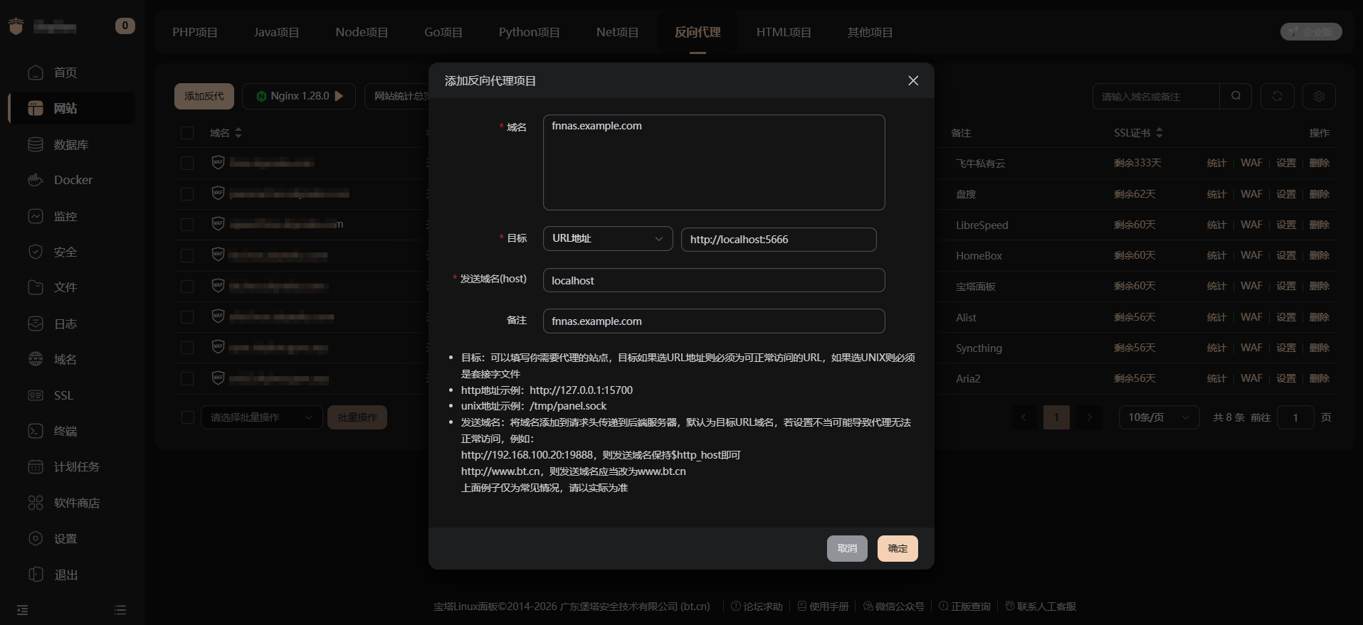The height and width of the screenshot is (625, 1363).
Task: Close the add reverse proxy dialog
Action: point(912,81)
